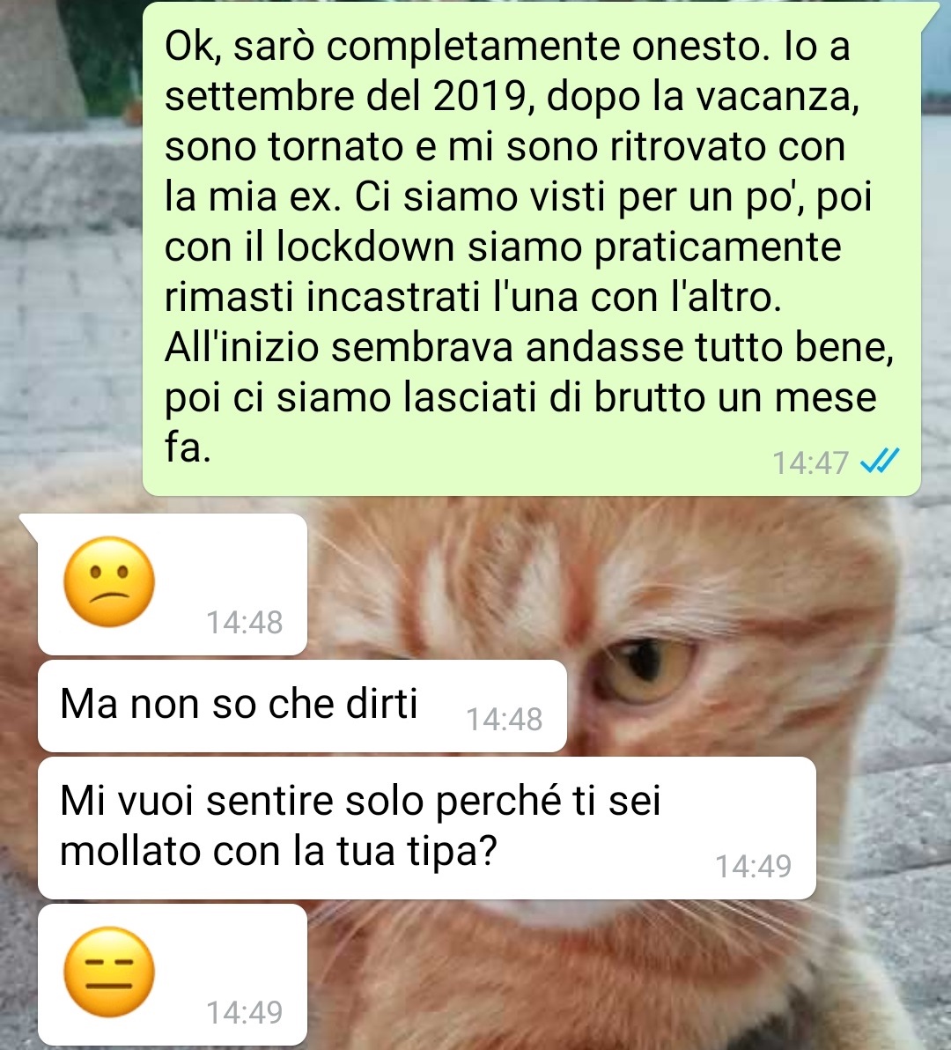
Task: Tap the blue double-check read receipt
Action: pyautogui.click(x=880, y=462)
